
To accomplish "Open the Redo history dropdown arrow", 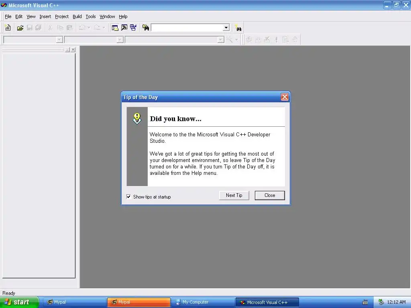I will [x=104, y=28].
